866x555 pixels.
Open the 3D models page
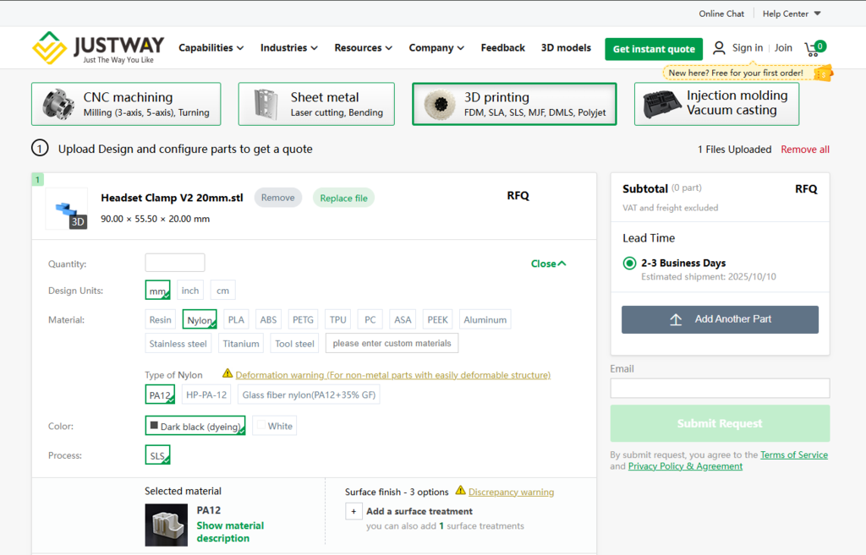pos(566,48)
